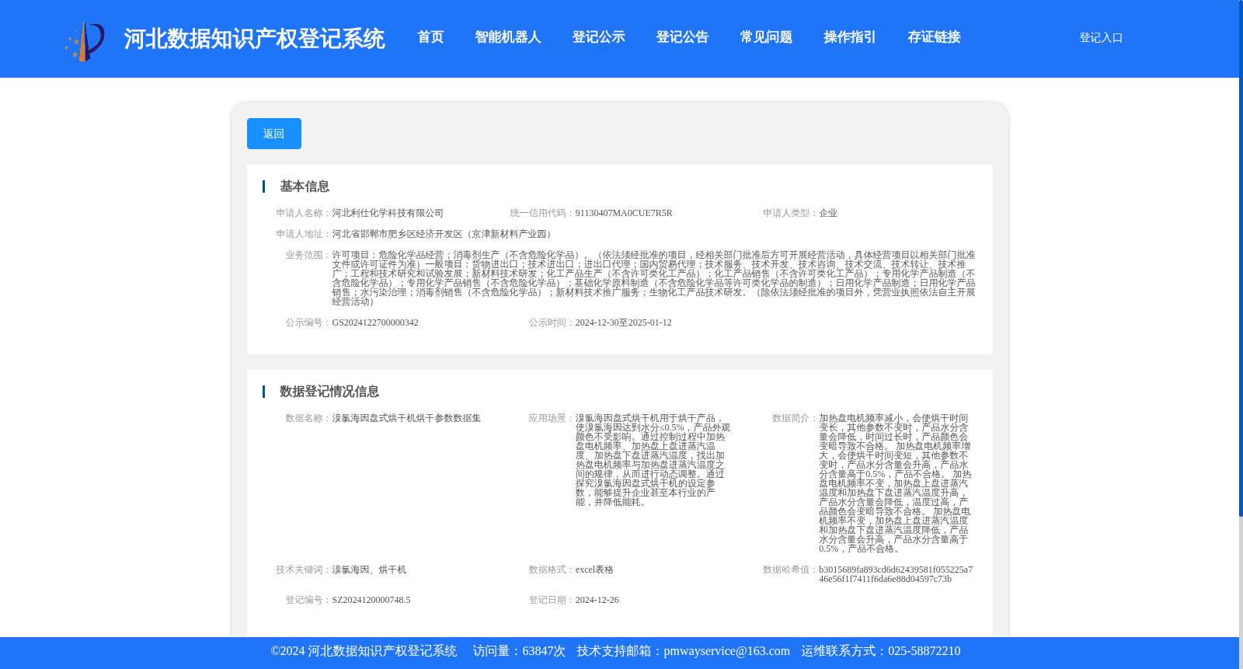Click the page vertical scrollbar
The height and width of the screenshot is (669, 1243).
(x=1241, y=258)
